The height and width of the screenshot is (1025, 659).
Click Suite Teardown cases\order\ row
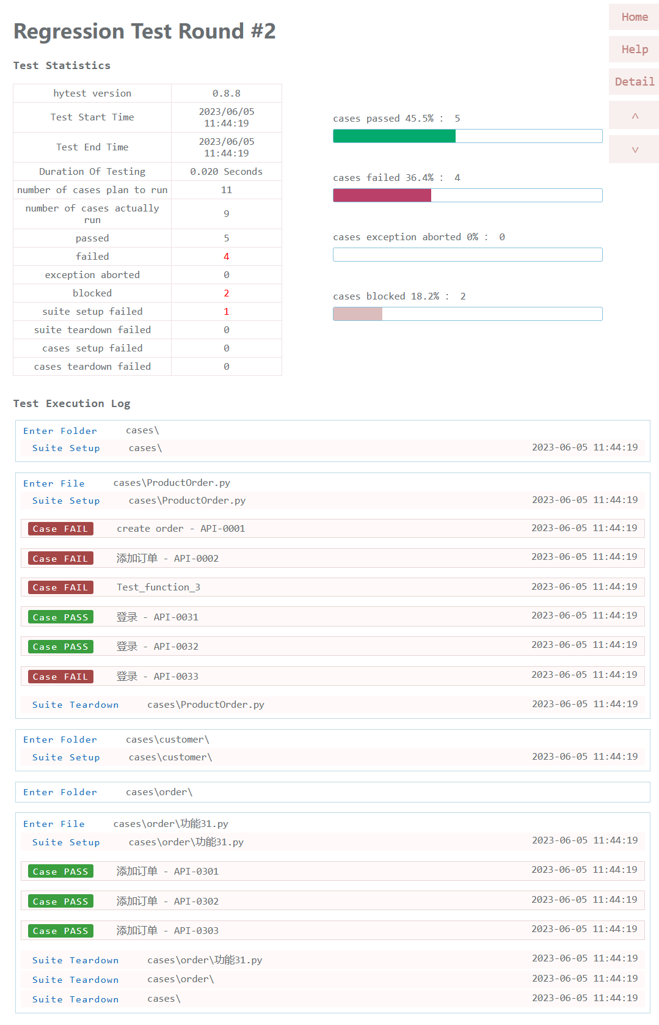point(333,980)
